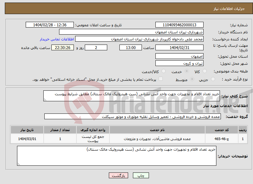Click the remaining days field showing 2

96,47
